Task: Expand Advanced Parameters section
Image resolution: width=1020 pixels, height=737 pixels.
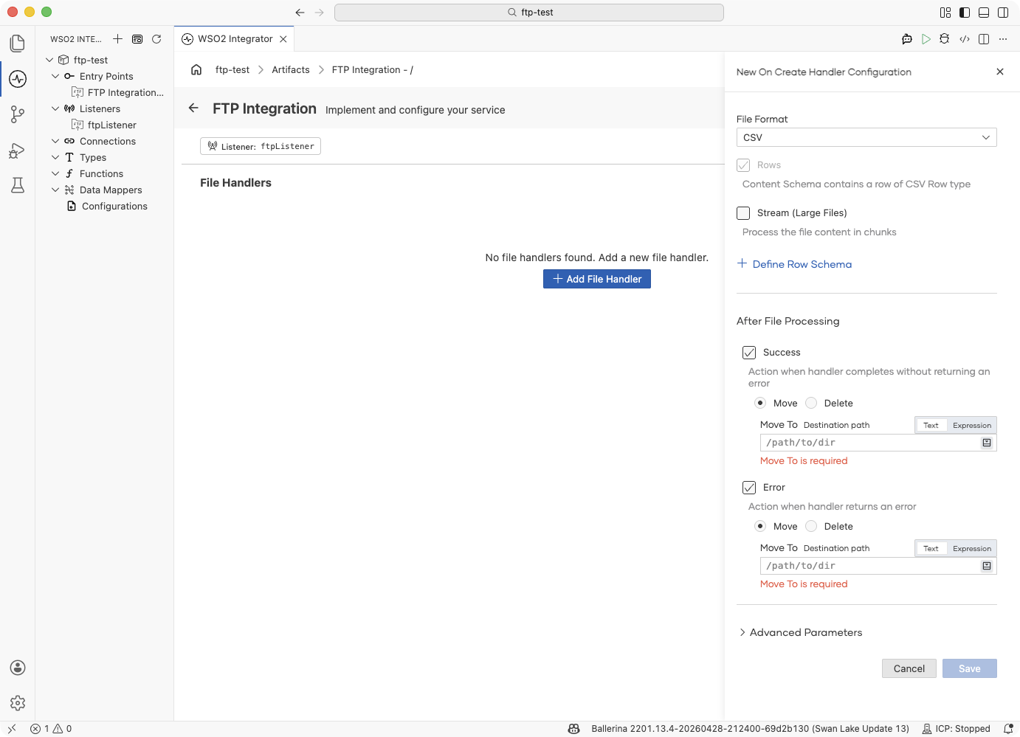Action: pos(801,632)
